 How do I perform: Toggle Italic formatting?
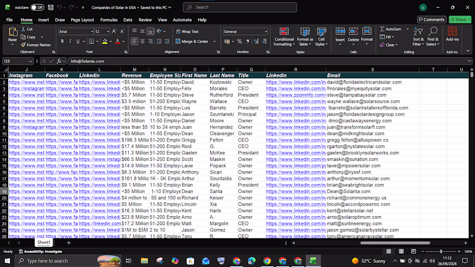coord(70,41)
